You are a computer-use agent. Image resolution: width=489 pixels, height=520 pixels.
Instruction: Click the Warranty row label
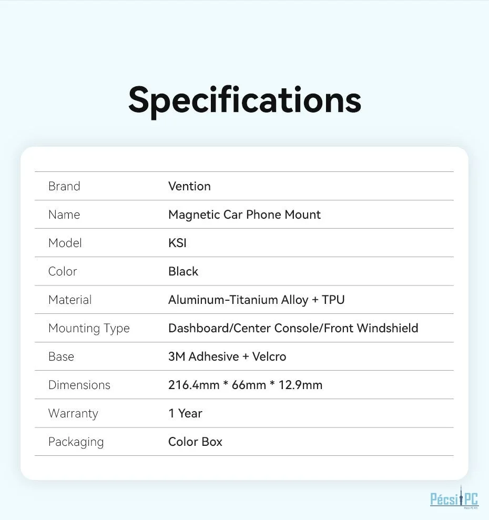pos(73,413)
